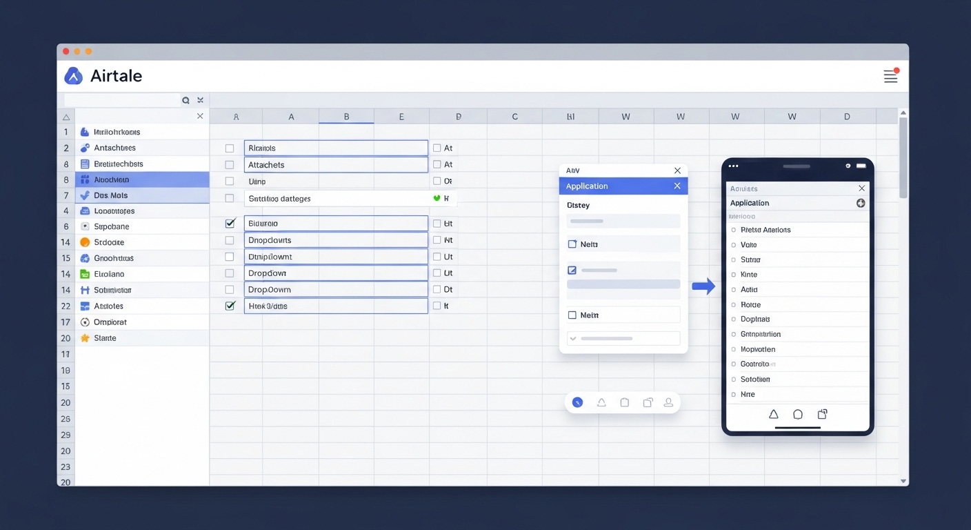Viewport: 971px width, 530px height.
Task: Toggle the Melrr checkbox in popup
Action: [572, 315]
